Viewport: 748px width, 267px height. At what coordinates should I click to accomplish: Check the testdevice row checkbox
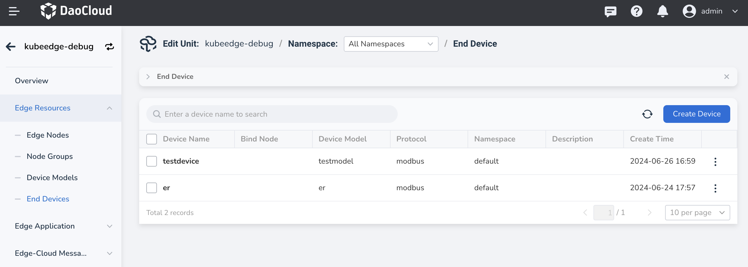(152, 161)
